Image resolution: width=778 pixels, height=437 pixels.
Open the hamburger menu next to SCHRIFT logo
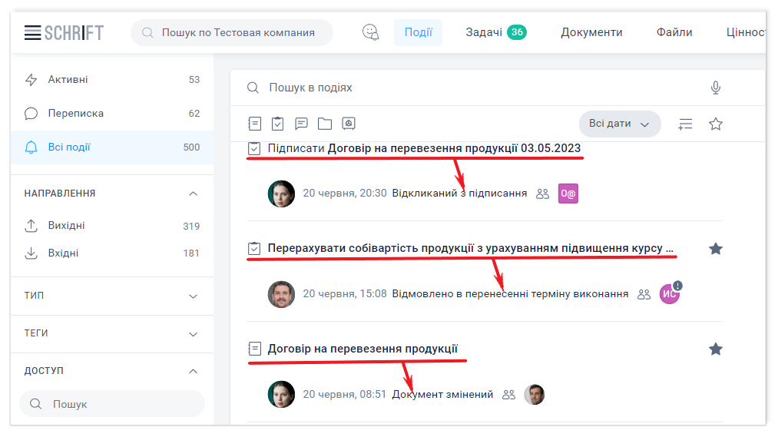32,32
